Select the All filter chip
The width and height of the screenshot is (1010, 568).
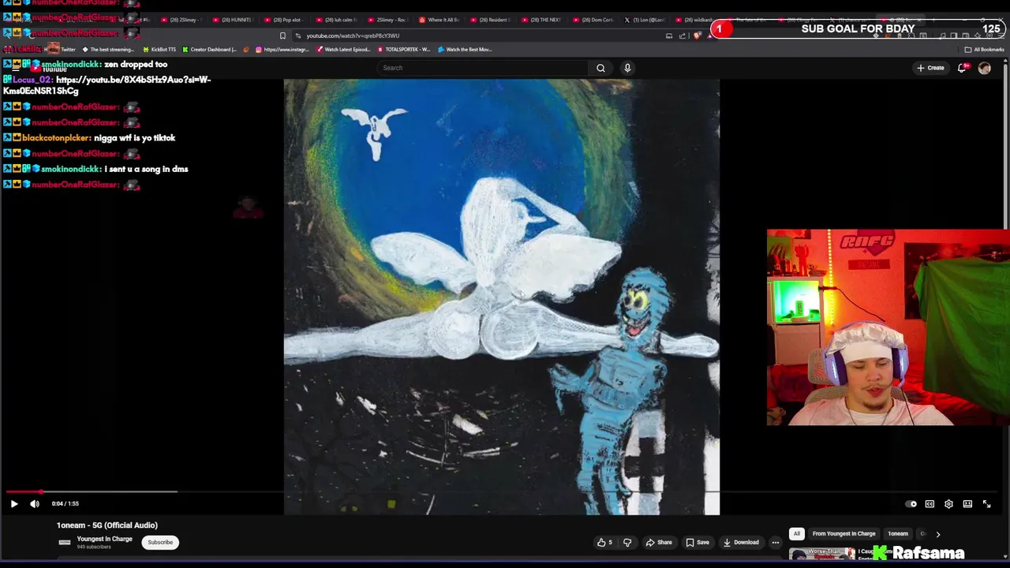click(x=797, y=533)
